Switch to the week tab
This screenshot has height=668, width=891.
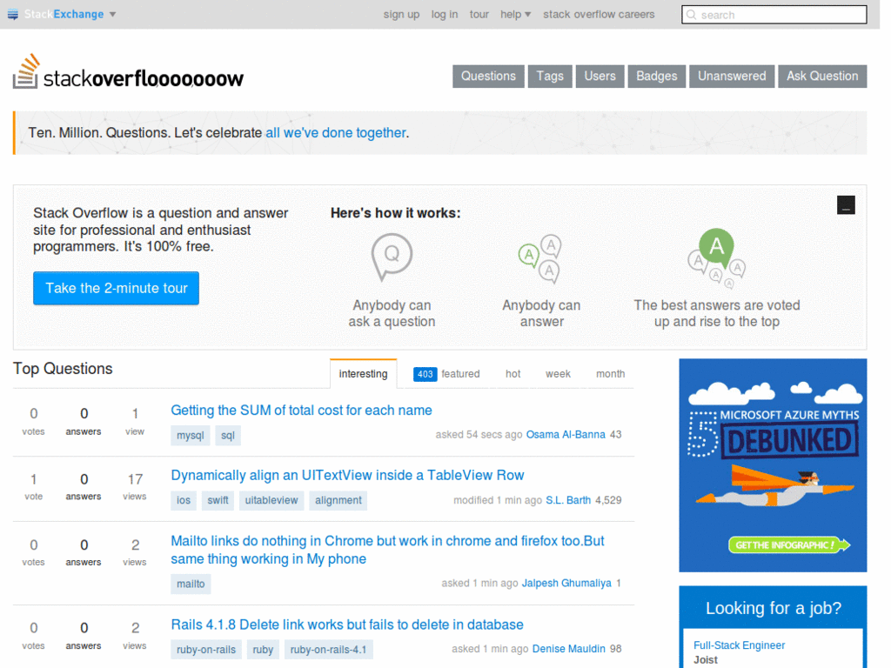point(558,374)
